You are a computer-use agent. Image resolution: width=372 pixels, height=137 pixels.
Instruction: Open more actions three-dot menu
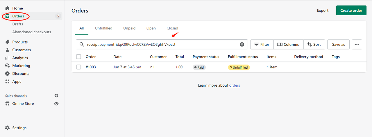point(357,44)
